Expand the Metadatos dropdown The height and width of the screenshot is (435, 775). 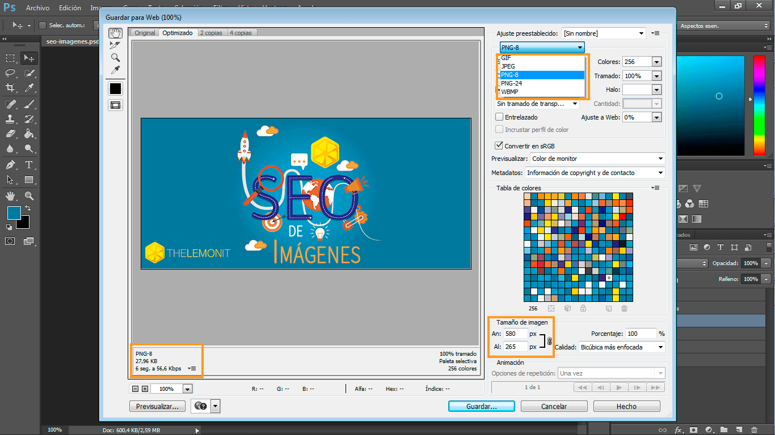tap(594, 173)
